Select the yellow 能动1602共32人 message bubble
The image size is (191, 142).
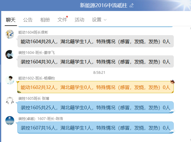[95, 87]
